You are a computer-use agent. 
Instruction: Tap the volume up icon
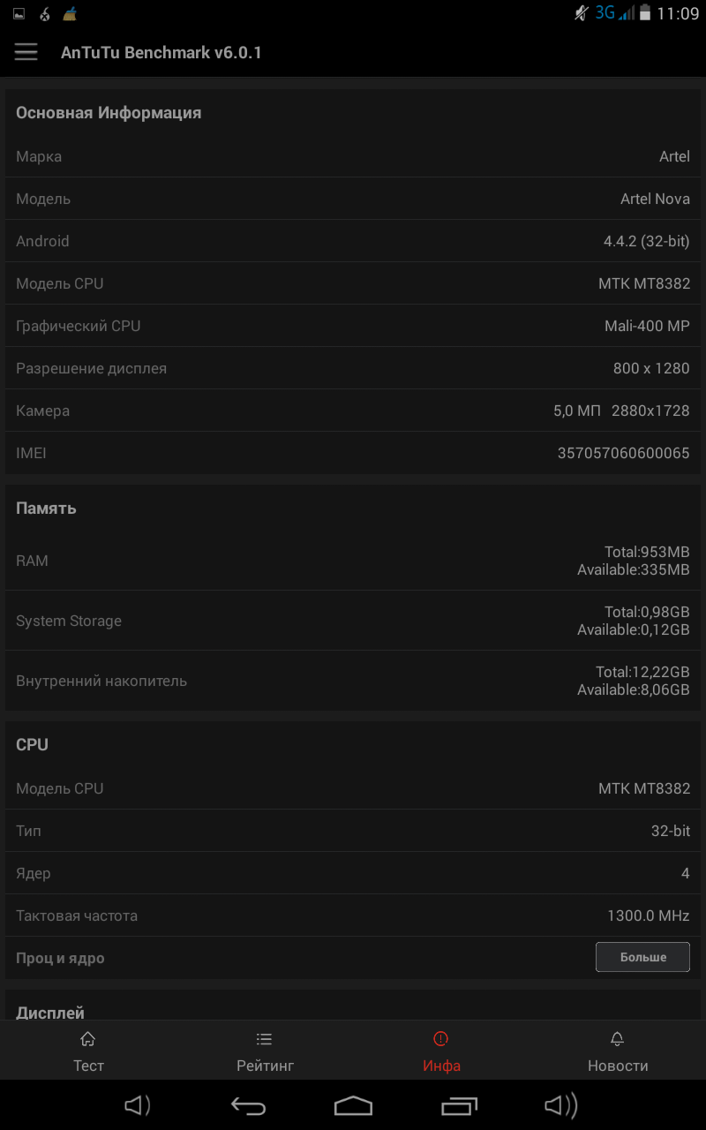[x=561, y=1105]
